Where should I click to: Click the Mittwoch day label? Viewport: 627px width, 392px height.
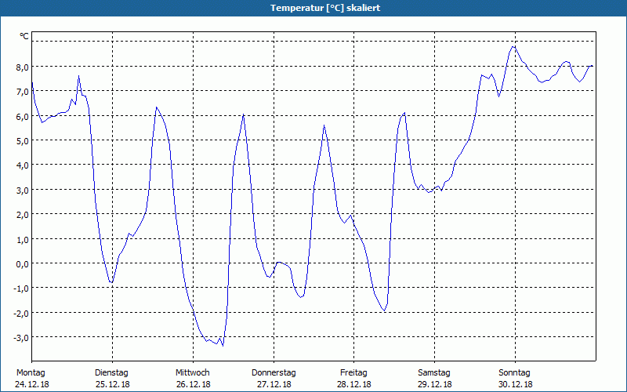pyautogui.click(x=193, y=373)
